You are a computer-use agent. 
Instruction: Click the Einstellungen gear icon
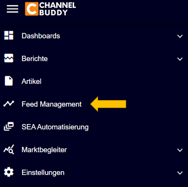click(x=9, y=172)
